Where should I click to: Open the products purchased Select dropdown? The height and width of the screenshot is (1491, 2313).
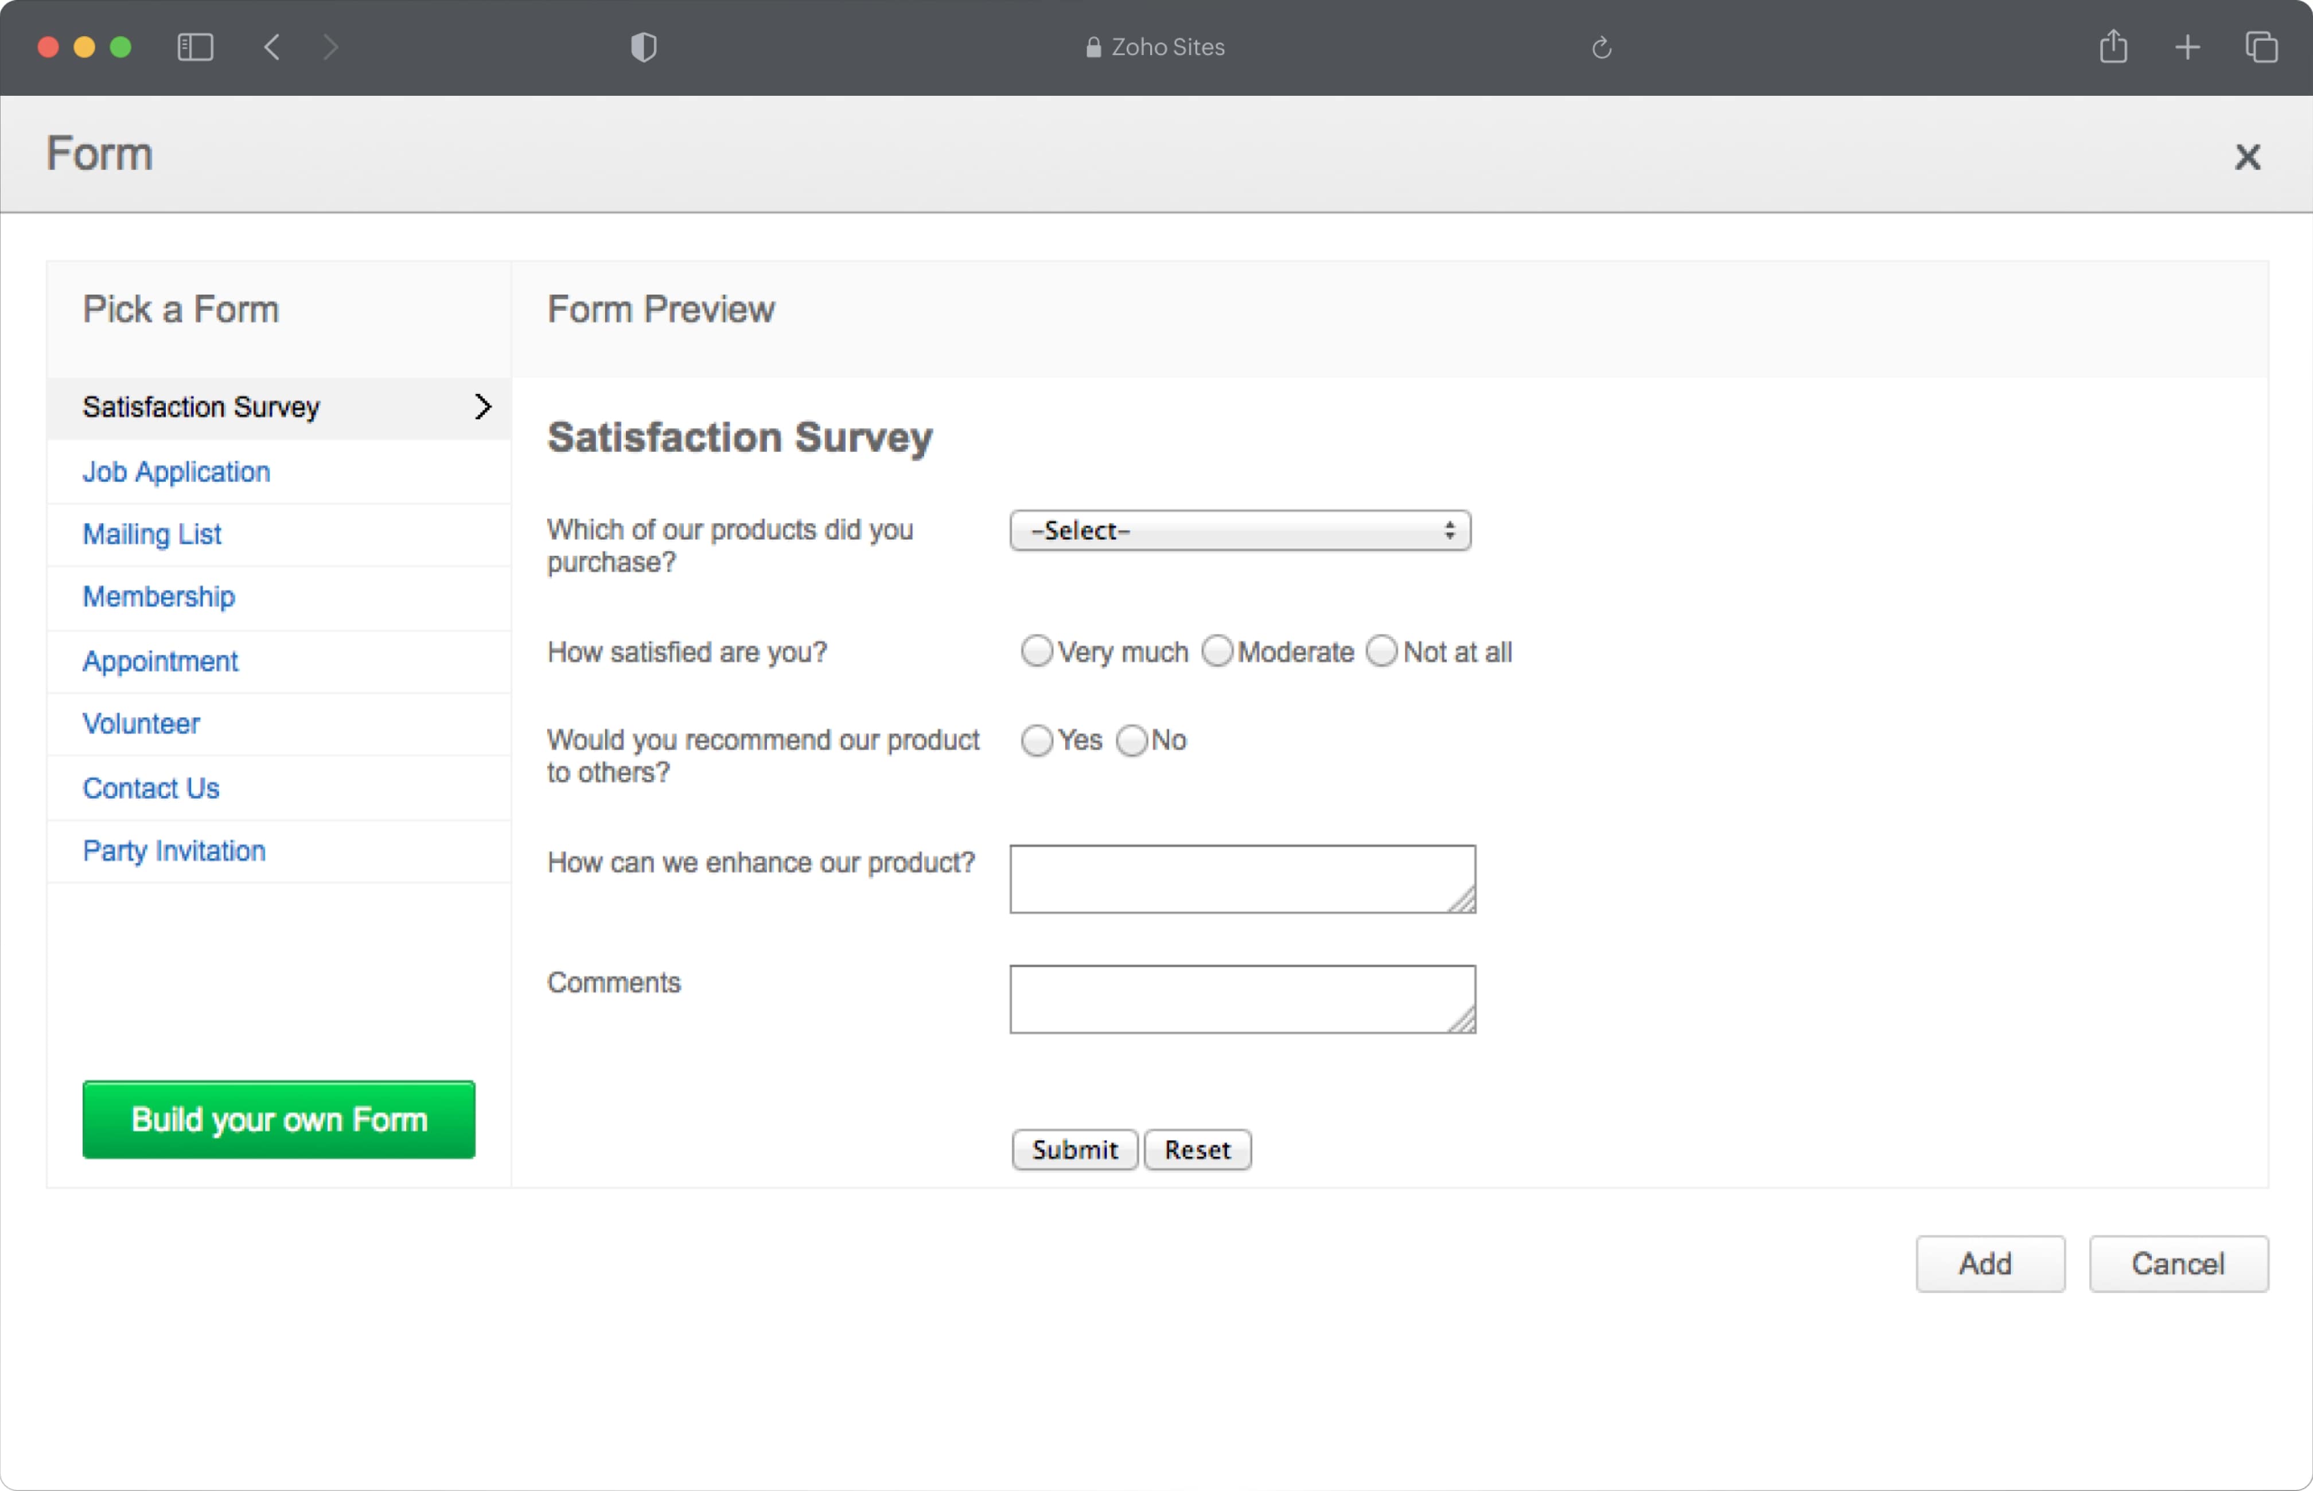(x=1240, y=530)
